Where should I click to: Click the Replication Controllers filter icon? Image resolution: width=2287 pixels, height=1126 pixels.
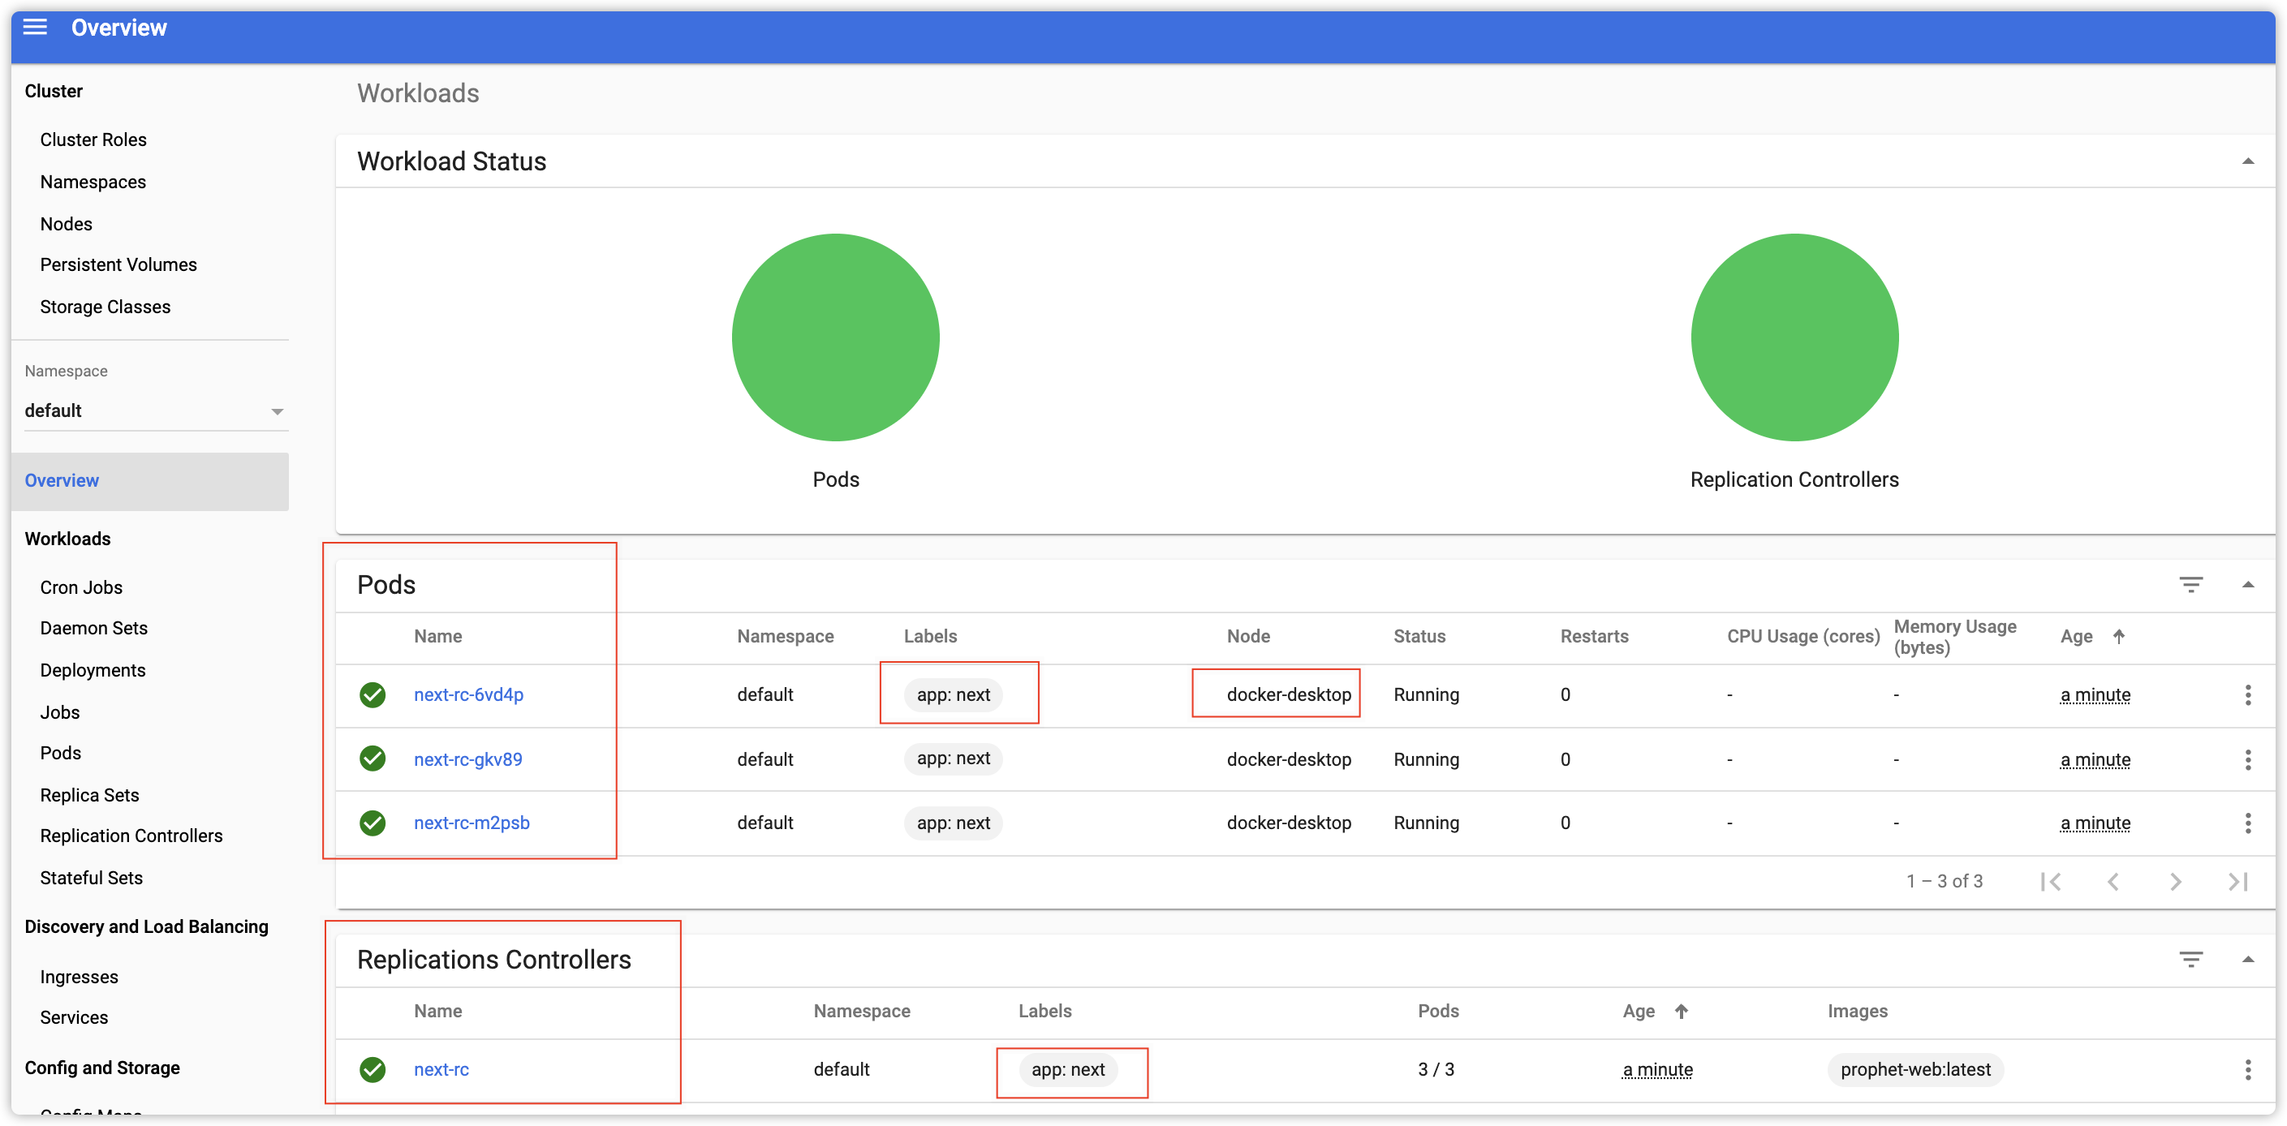tap(2190, 959)
